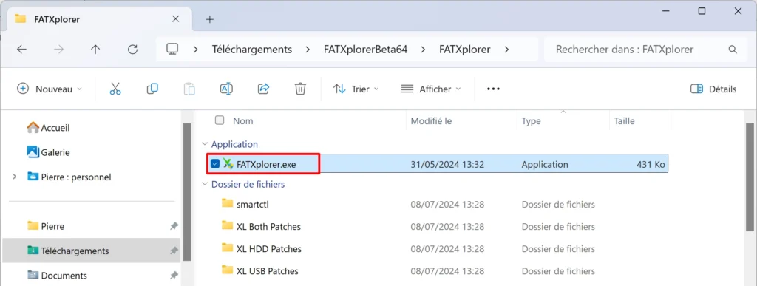Click the 31/05/2024 13:32 date cell
757x286 pixels.
pyautogui.click(x=447, y=165)
